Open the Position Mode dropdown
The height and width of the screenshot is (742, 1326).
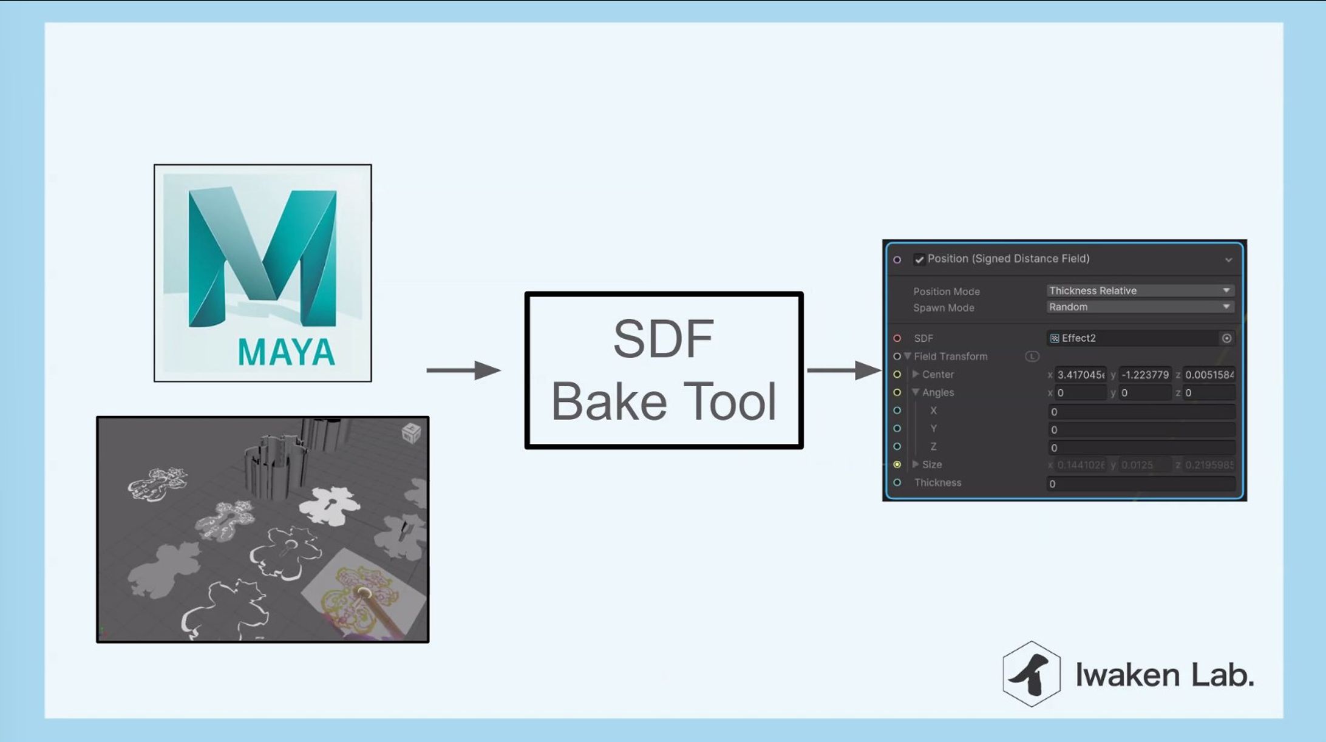coord(1140,291)
